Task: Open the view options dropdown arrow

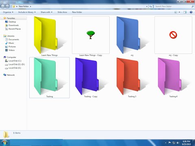Action: (x=179, y=12)
